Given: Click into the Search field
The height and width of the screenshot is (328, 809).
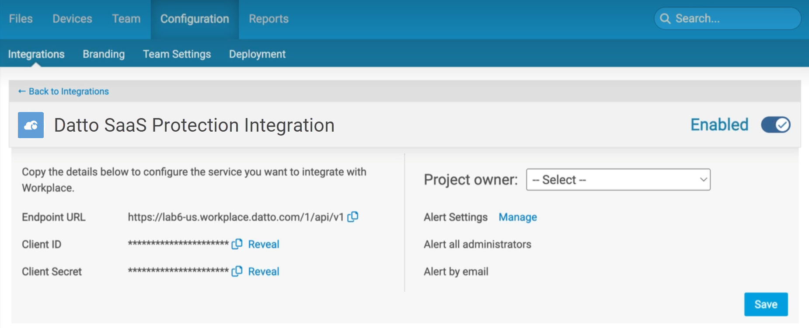Looking at the screenshot, I should pos(735,19).
